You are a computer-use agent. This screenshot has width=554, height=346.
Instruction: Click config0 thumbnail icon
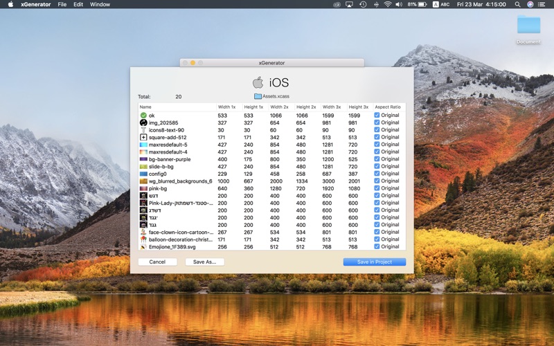click(x=143, y=174)
